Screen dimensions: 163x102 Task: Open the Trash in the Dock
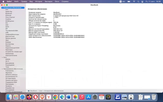(154, 97)
